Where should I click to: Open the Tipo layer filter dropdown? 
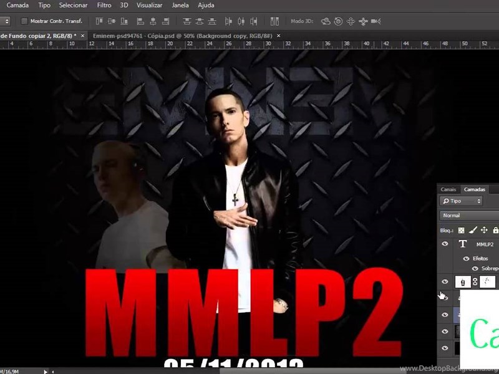(x=461, y=201)
